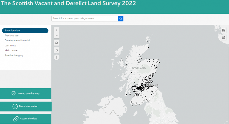Select the Main owner view
Screen dimensions: 229x124
click(x=11, y=50)
